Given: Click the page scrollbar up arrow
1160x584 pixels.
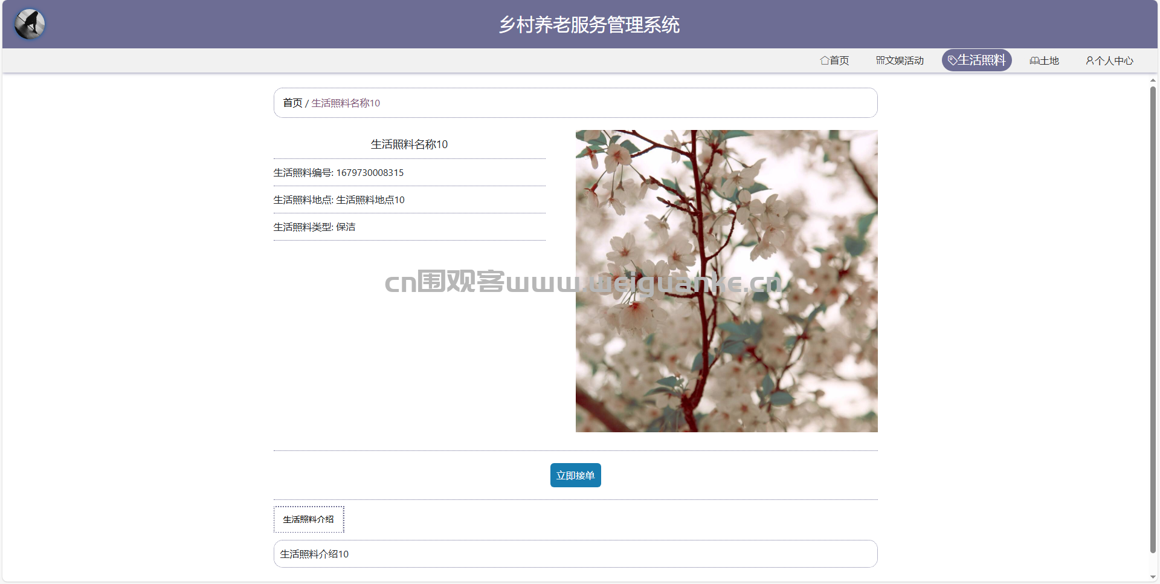Looking at the screenshot, I should point(1152,79).
